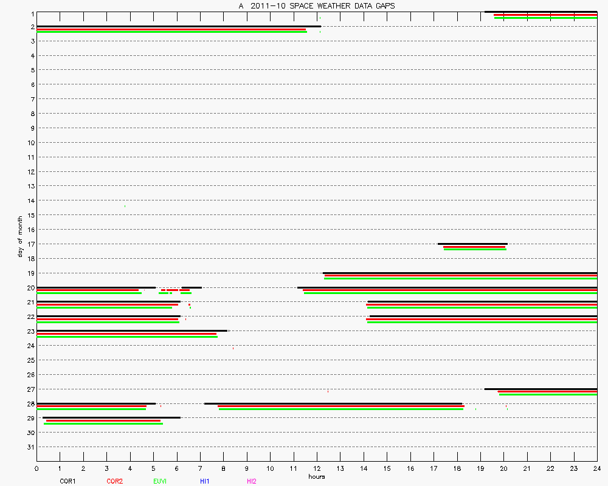Click the magenta HI2 legend label
Screen dimensions: 608x486
pos(252,481)
